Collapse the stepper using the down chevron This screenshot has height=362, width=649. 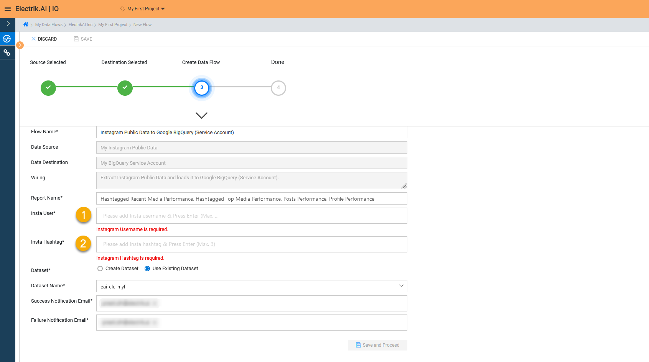click(x=201, y=115)
